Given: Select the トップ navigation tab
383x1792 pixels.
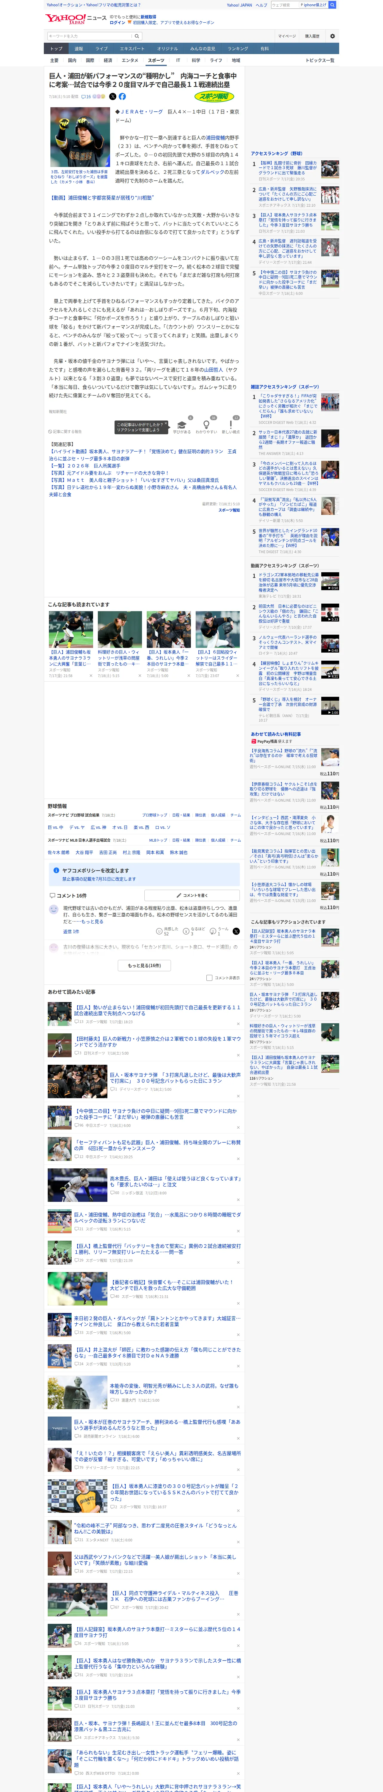Looking at the screenshot, I should 56,49.
